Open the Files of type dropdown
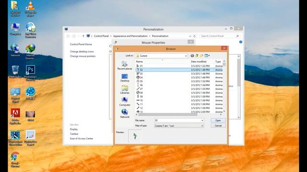The image size is (307, 172). [179, 126]
